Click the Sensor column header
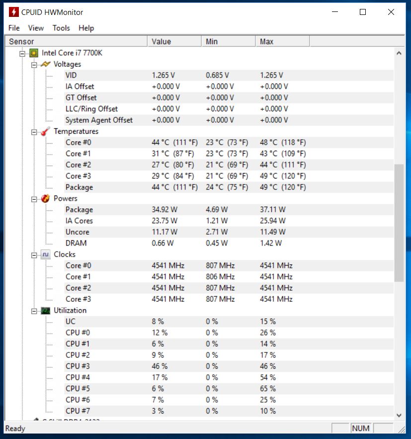Image resolution: width=411 pixels, height=439 pixels. click(x=76, y=41)
